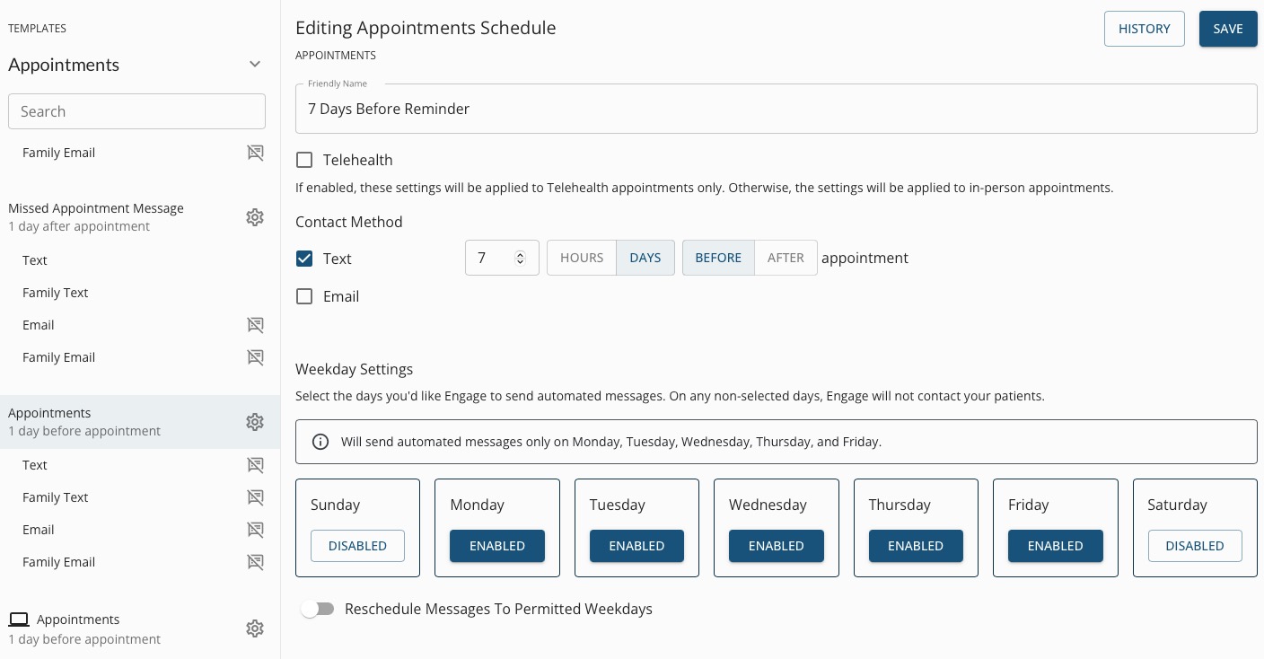Image resolution: width=1264 pixels, height=659 pixels.
Task: Open gear settings for telehealth Appointments schedule
Action: pos(255,628)
